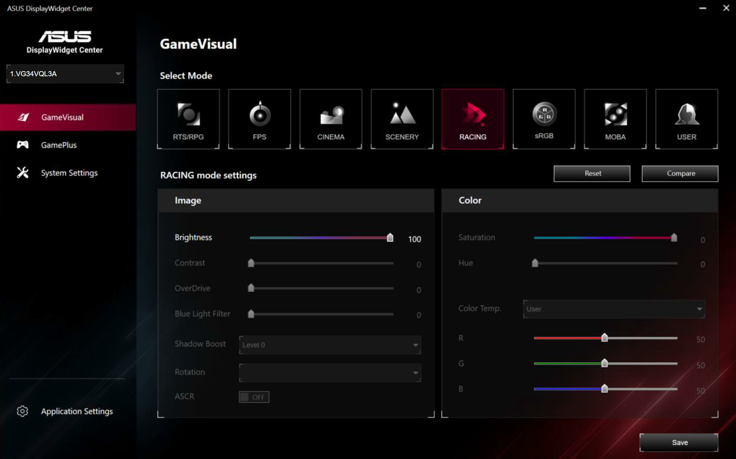Click the G value 50
The image size is (736, 459).
pyautogui.click(x=700, y=365)
